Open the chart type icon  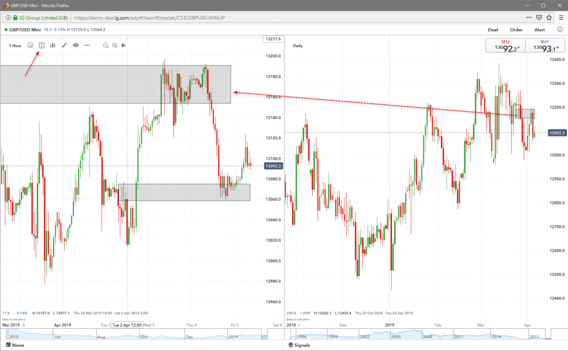point(30,46)
